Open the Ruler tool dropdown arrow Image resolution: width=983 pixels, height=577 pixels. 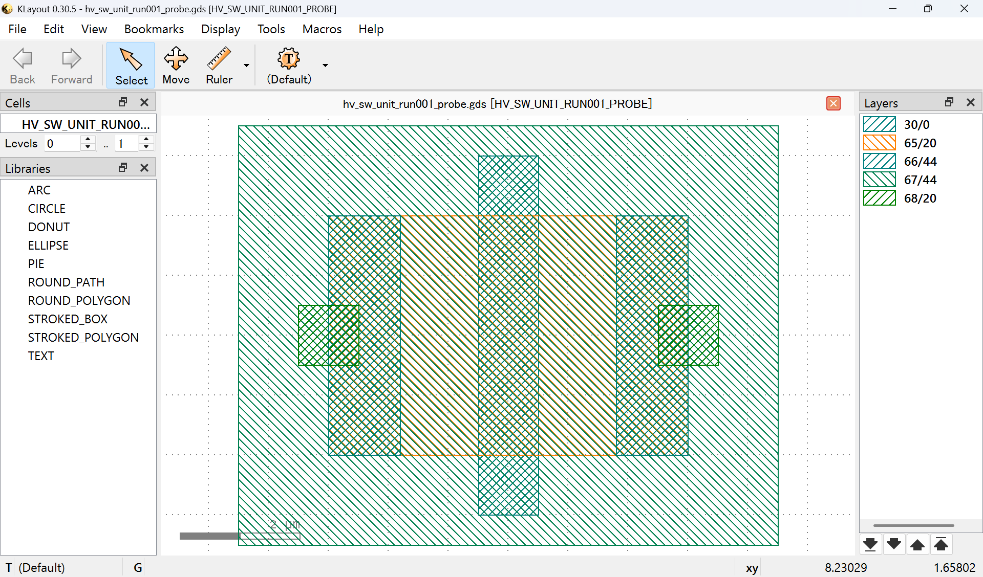tap(246, 65)
